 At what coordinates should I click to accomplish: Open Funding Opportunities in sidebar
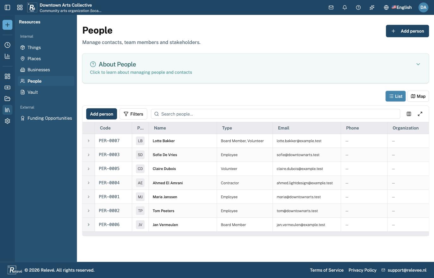pos(46,118)
